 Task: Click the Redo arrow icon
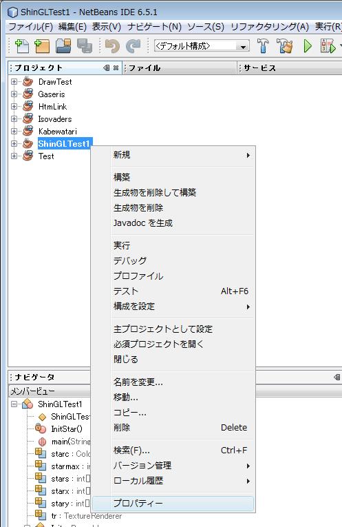coord(133,46)
